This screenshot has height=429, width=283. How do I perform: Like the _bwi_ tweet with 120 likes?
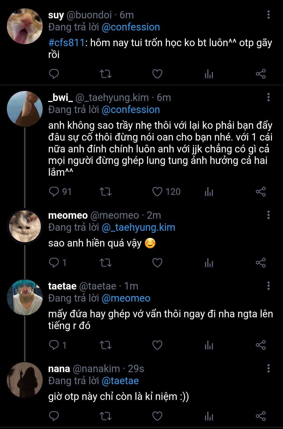(157, 192)
